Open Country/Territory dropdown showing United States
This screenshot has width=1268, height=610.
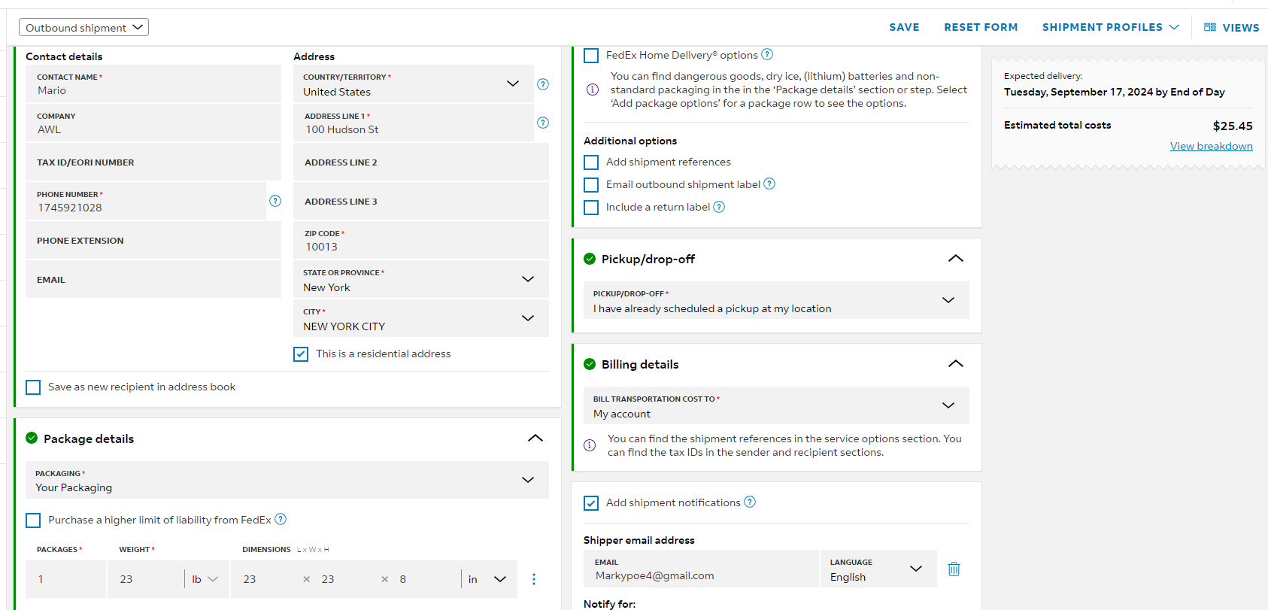[x=414, y=83]
